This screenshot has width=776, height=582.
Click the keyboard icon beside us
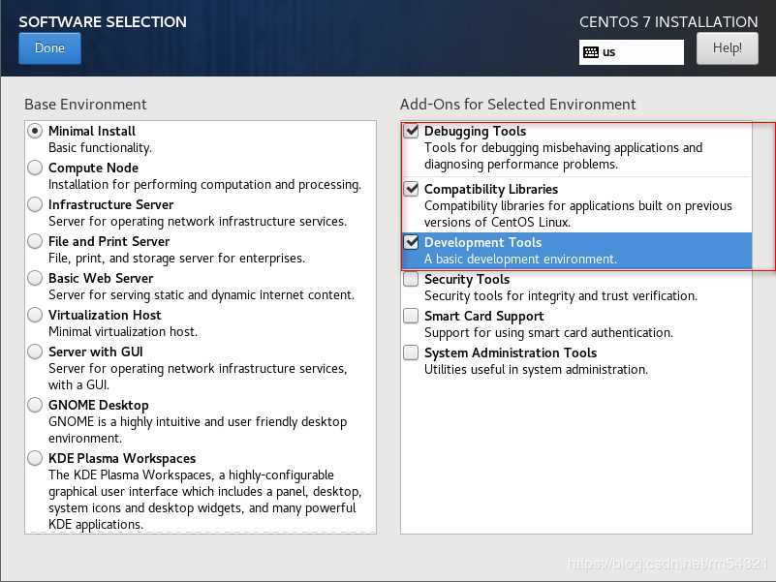[591, 52]
